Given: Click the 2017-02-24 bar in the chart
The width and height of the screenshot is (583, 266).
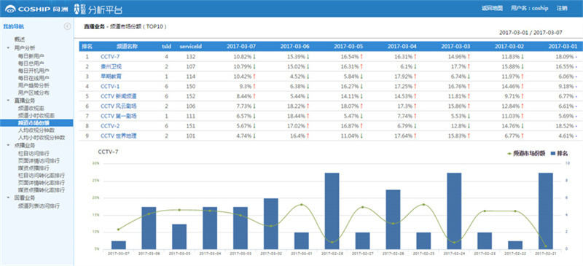Looking at the screenshot, I should [454, 211].
